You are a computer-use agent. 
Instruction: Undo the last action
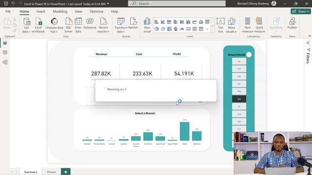(13, 3)
